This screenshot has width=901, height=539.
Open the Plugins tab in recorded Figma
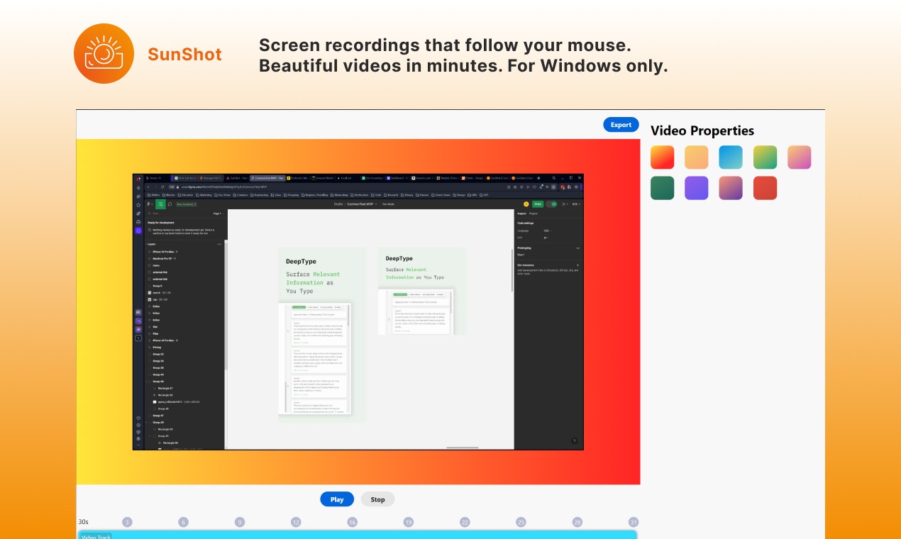(534, 213)
